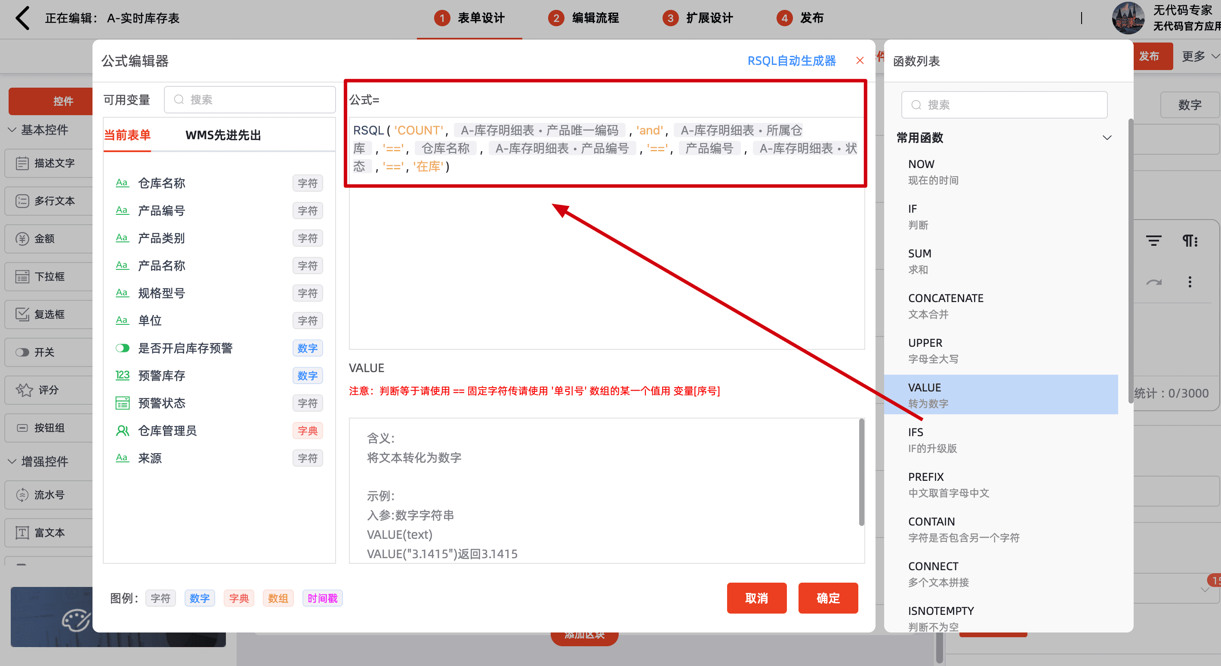The width and height of the screenshot is (1221, 666).
Task: Click the 预警状态 list icon variable
Action: pos(122,403)
